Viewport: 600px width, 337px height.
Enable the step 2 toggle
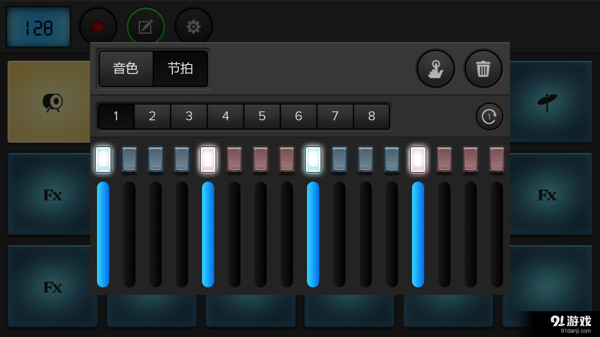point(129,160)
